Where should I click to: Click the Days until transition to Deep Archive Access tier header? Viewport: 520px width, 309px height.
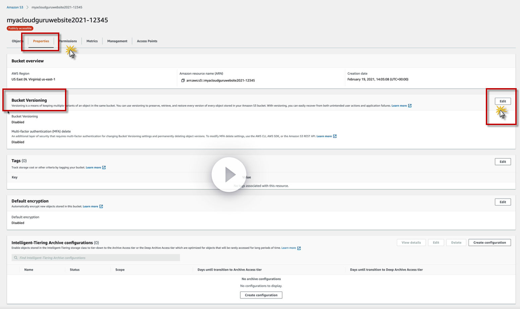[x=386, y=270]
